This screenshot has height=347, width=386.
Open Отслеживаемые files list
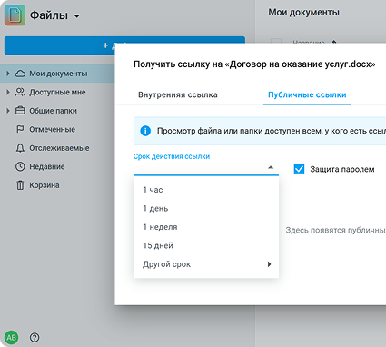pyautogui.click(x=59, y=148)
